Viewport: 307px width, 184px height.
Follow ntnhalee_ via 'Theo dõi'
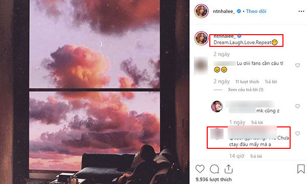(x=256, y=11)
